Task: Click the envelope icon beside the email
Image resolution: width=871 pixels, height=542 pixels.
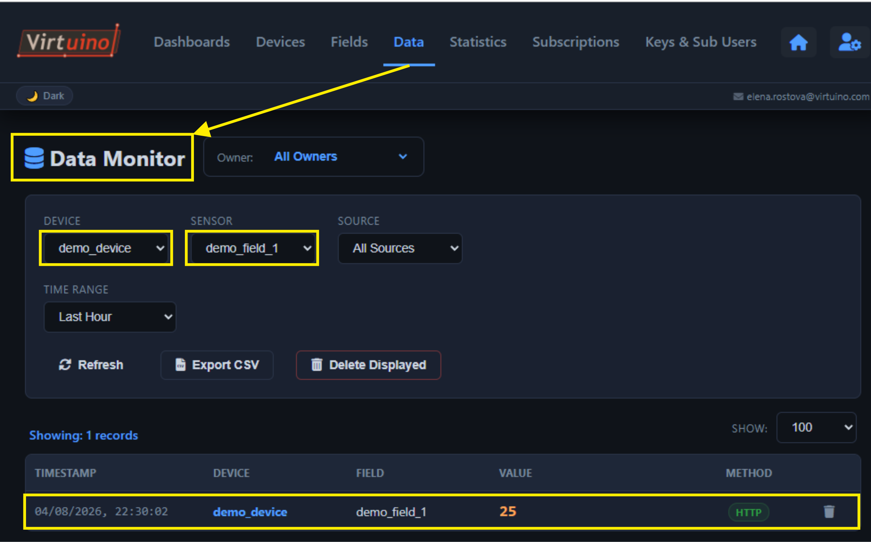Action: [x=738, y=96]
